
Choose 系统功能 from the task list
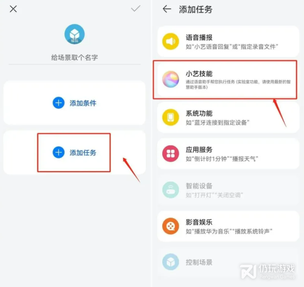[228, 118]
